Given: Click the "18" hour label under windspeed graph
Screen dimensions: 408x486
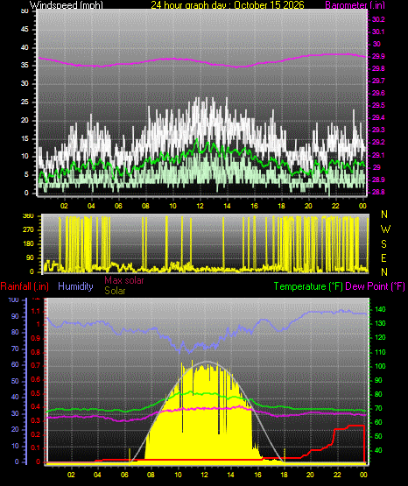Looking at the screenshot, I should click(x=281, y=206).
